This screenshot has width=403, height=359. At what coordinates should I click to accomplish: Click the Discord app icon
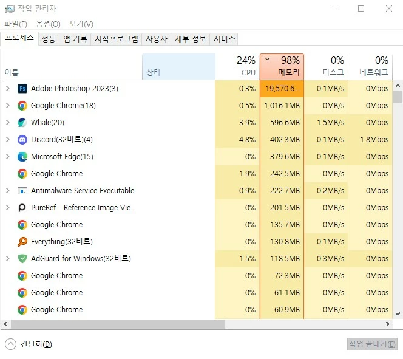coord(22,140)
